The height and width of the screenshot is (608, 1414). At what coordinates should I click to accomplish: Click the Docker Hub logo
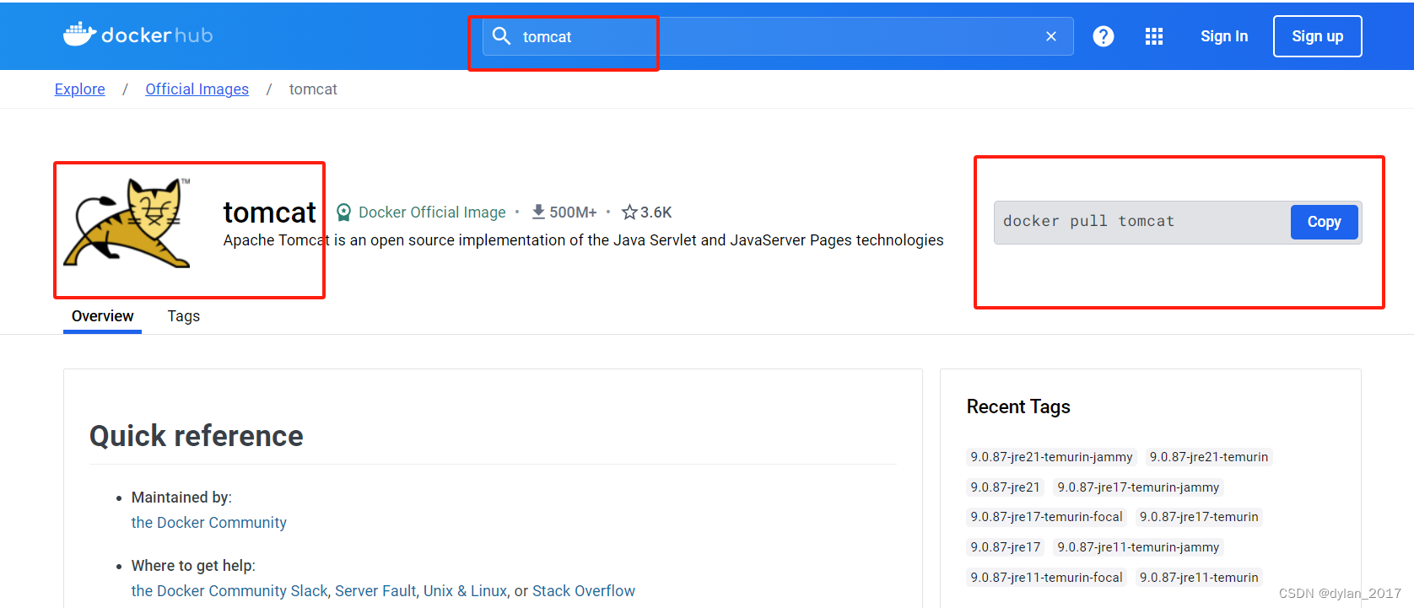coord(138,35)
